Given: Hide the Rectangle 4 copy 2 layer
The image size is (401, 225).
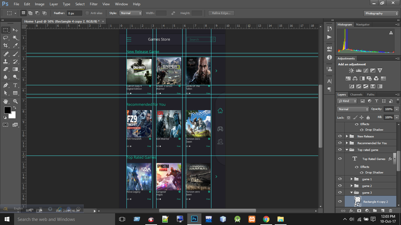Looking at the screenshot, I should (x=340, y=202).
